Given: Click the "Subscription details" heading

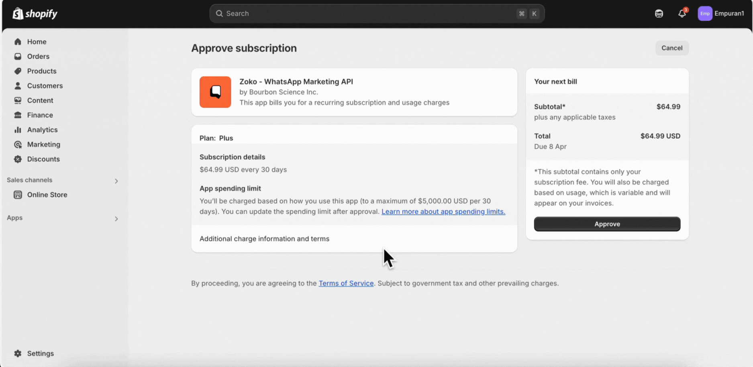Looking at the screenshot, I should 232,157.
